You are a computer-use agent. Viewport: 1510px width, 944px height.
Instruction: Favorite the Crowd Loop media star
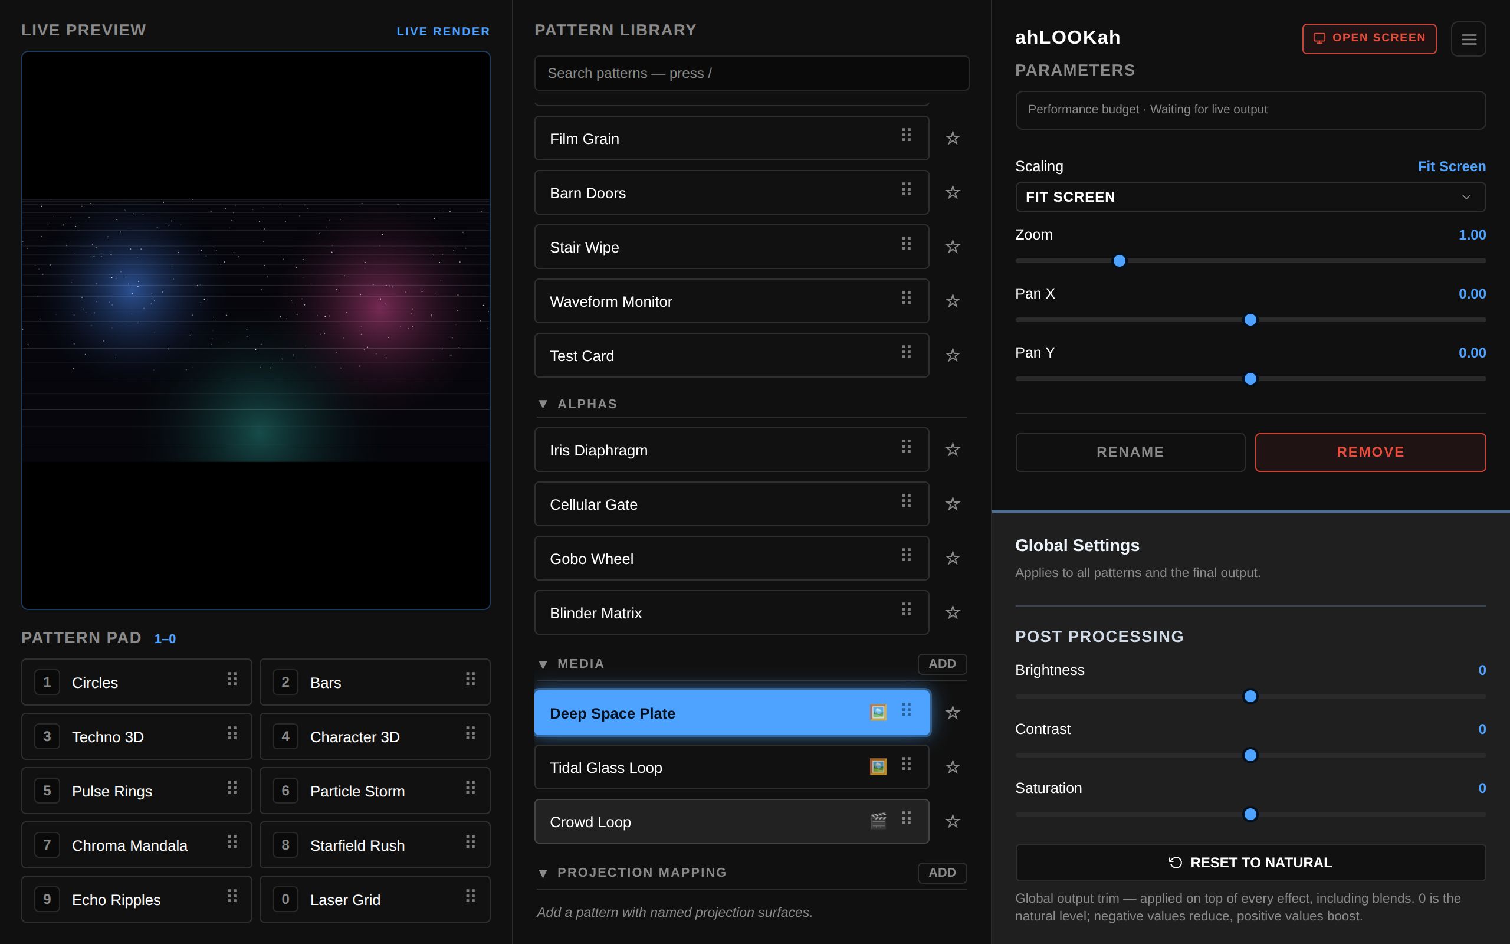pos(952,821)
